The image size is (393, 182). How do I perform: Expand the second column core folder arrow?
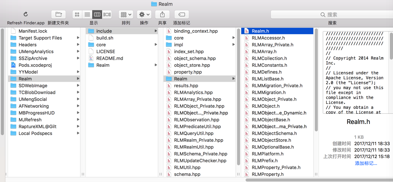coord(156,45)
